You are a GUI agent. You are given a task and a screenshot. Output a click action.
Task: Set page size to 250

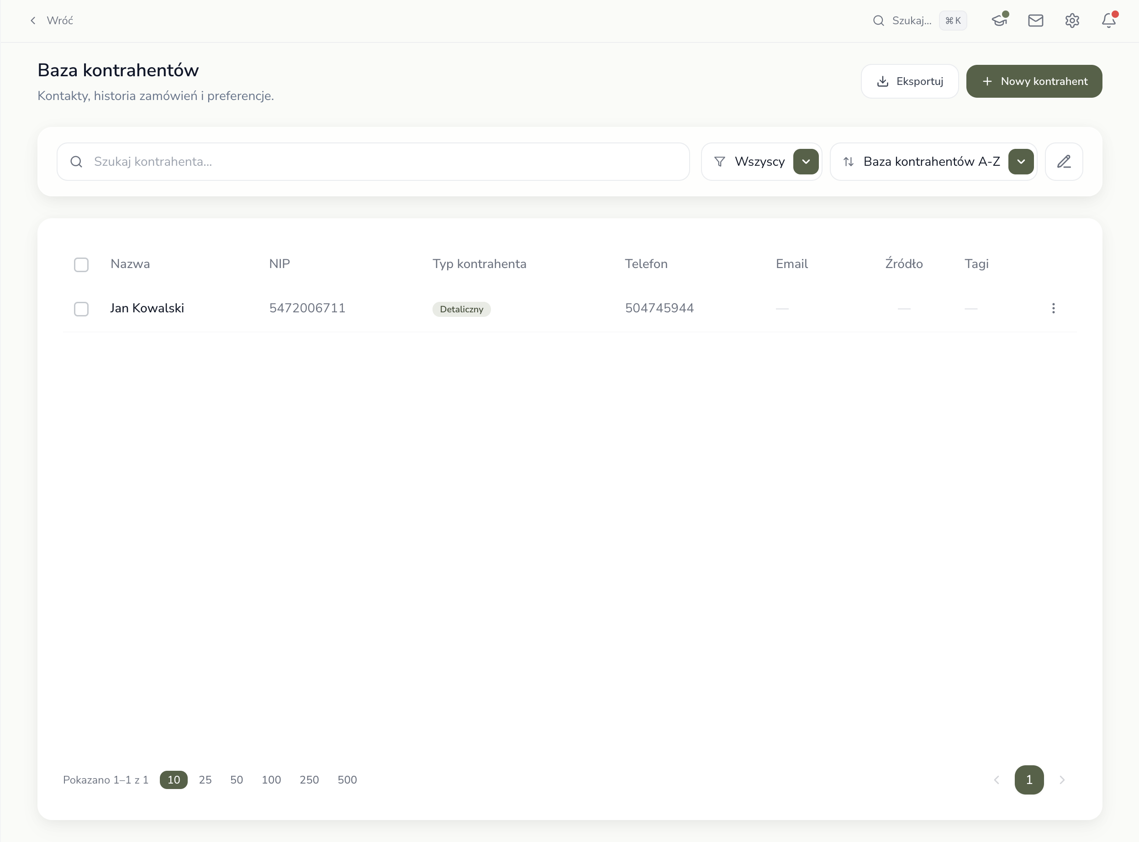coord(309,780)
